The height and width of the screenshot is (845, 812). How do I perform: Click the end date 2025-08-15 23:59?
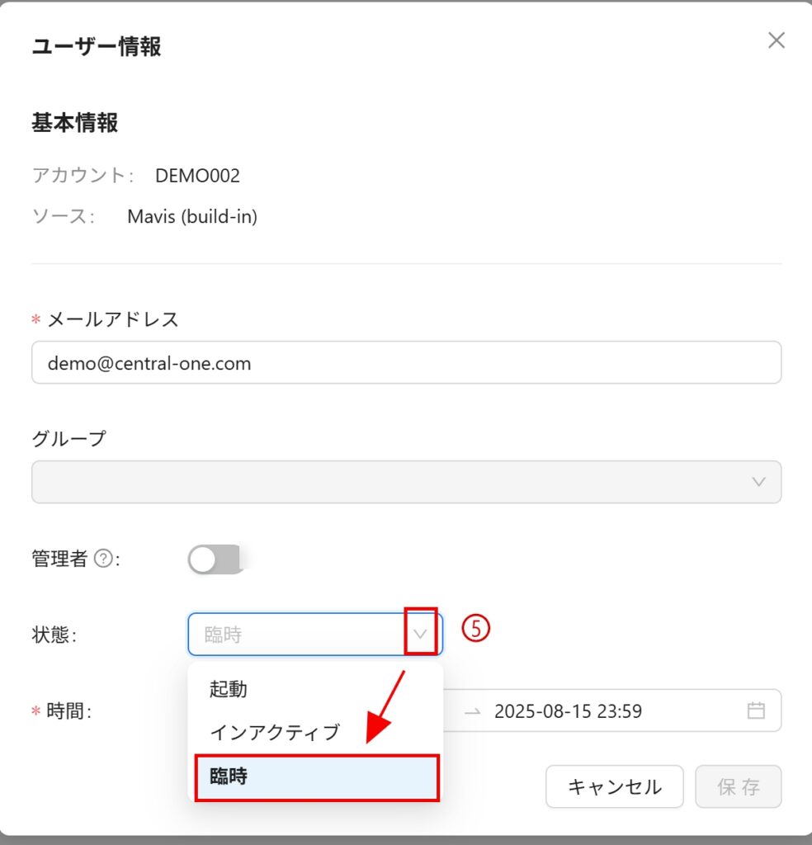tap(568, 710)
